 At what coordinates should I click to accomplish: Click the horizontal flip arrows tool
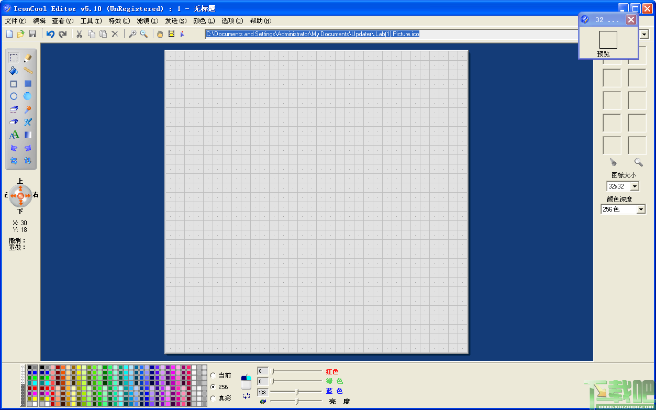click(14, 161)
